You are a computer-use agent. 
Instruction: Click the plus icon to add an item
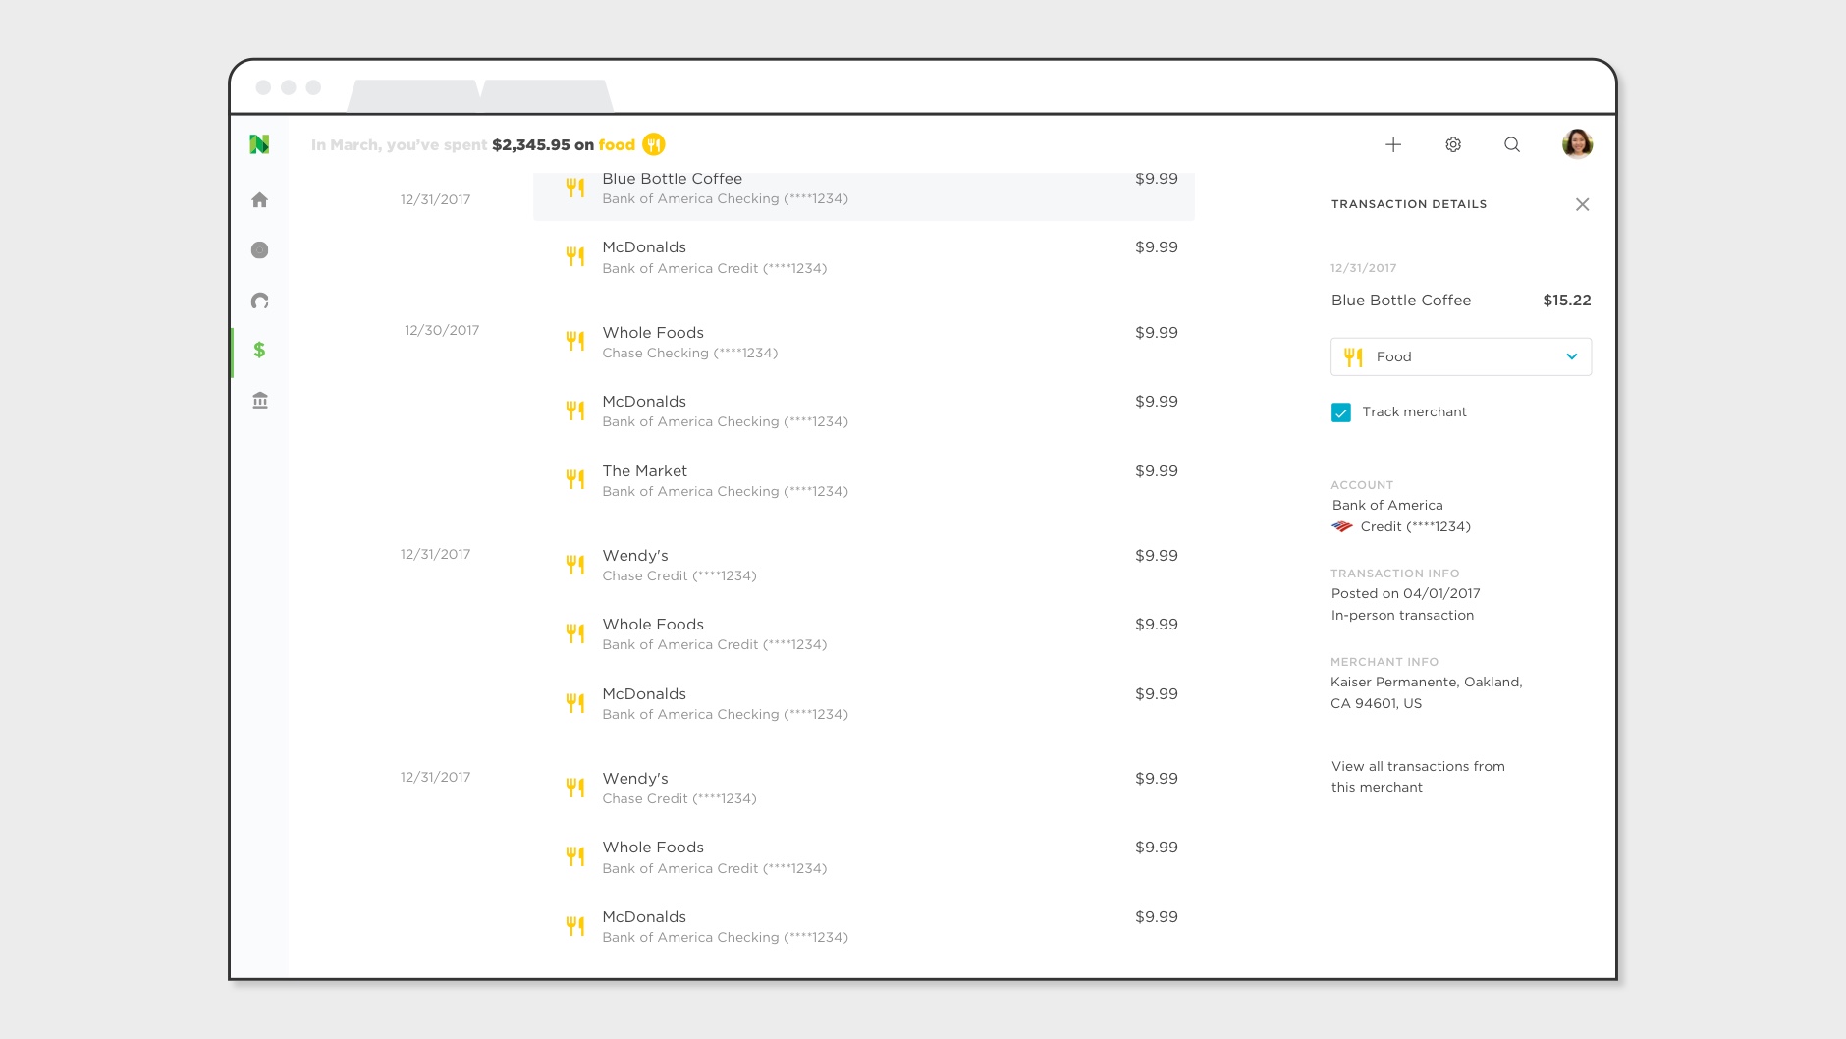tap(1393, 144)
